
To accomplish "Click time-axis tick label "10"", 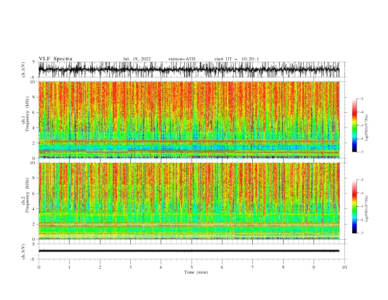I will coord(344,267).
